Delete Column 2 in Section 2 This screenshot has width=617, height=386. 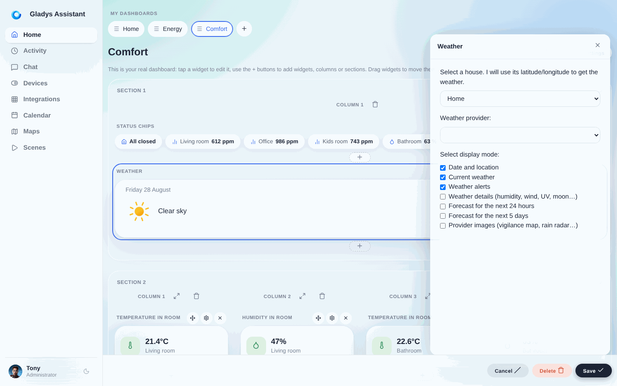(x=322, y=296)
